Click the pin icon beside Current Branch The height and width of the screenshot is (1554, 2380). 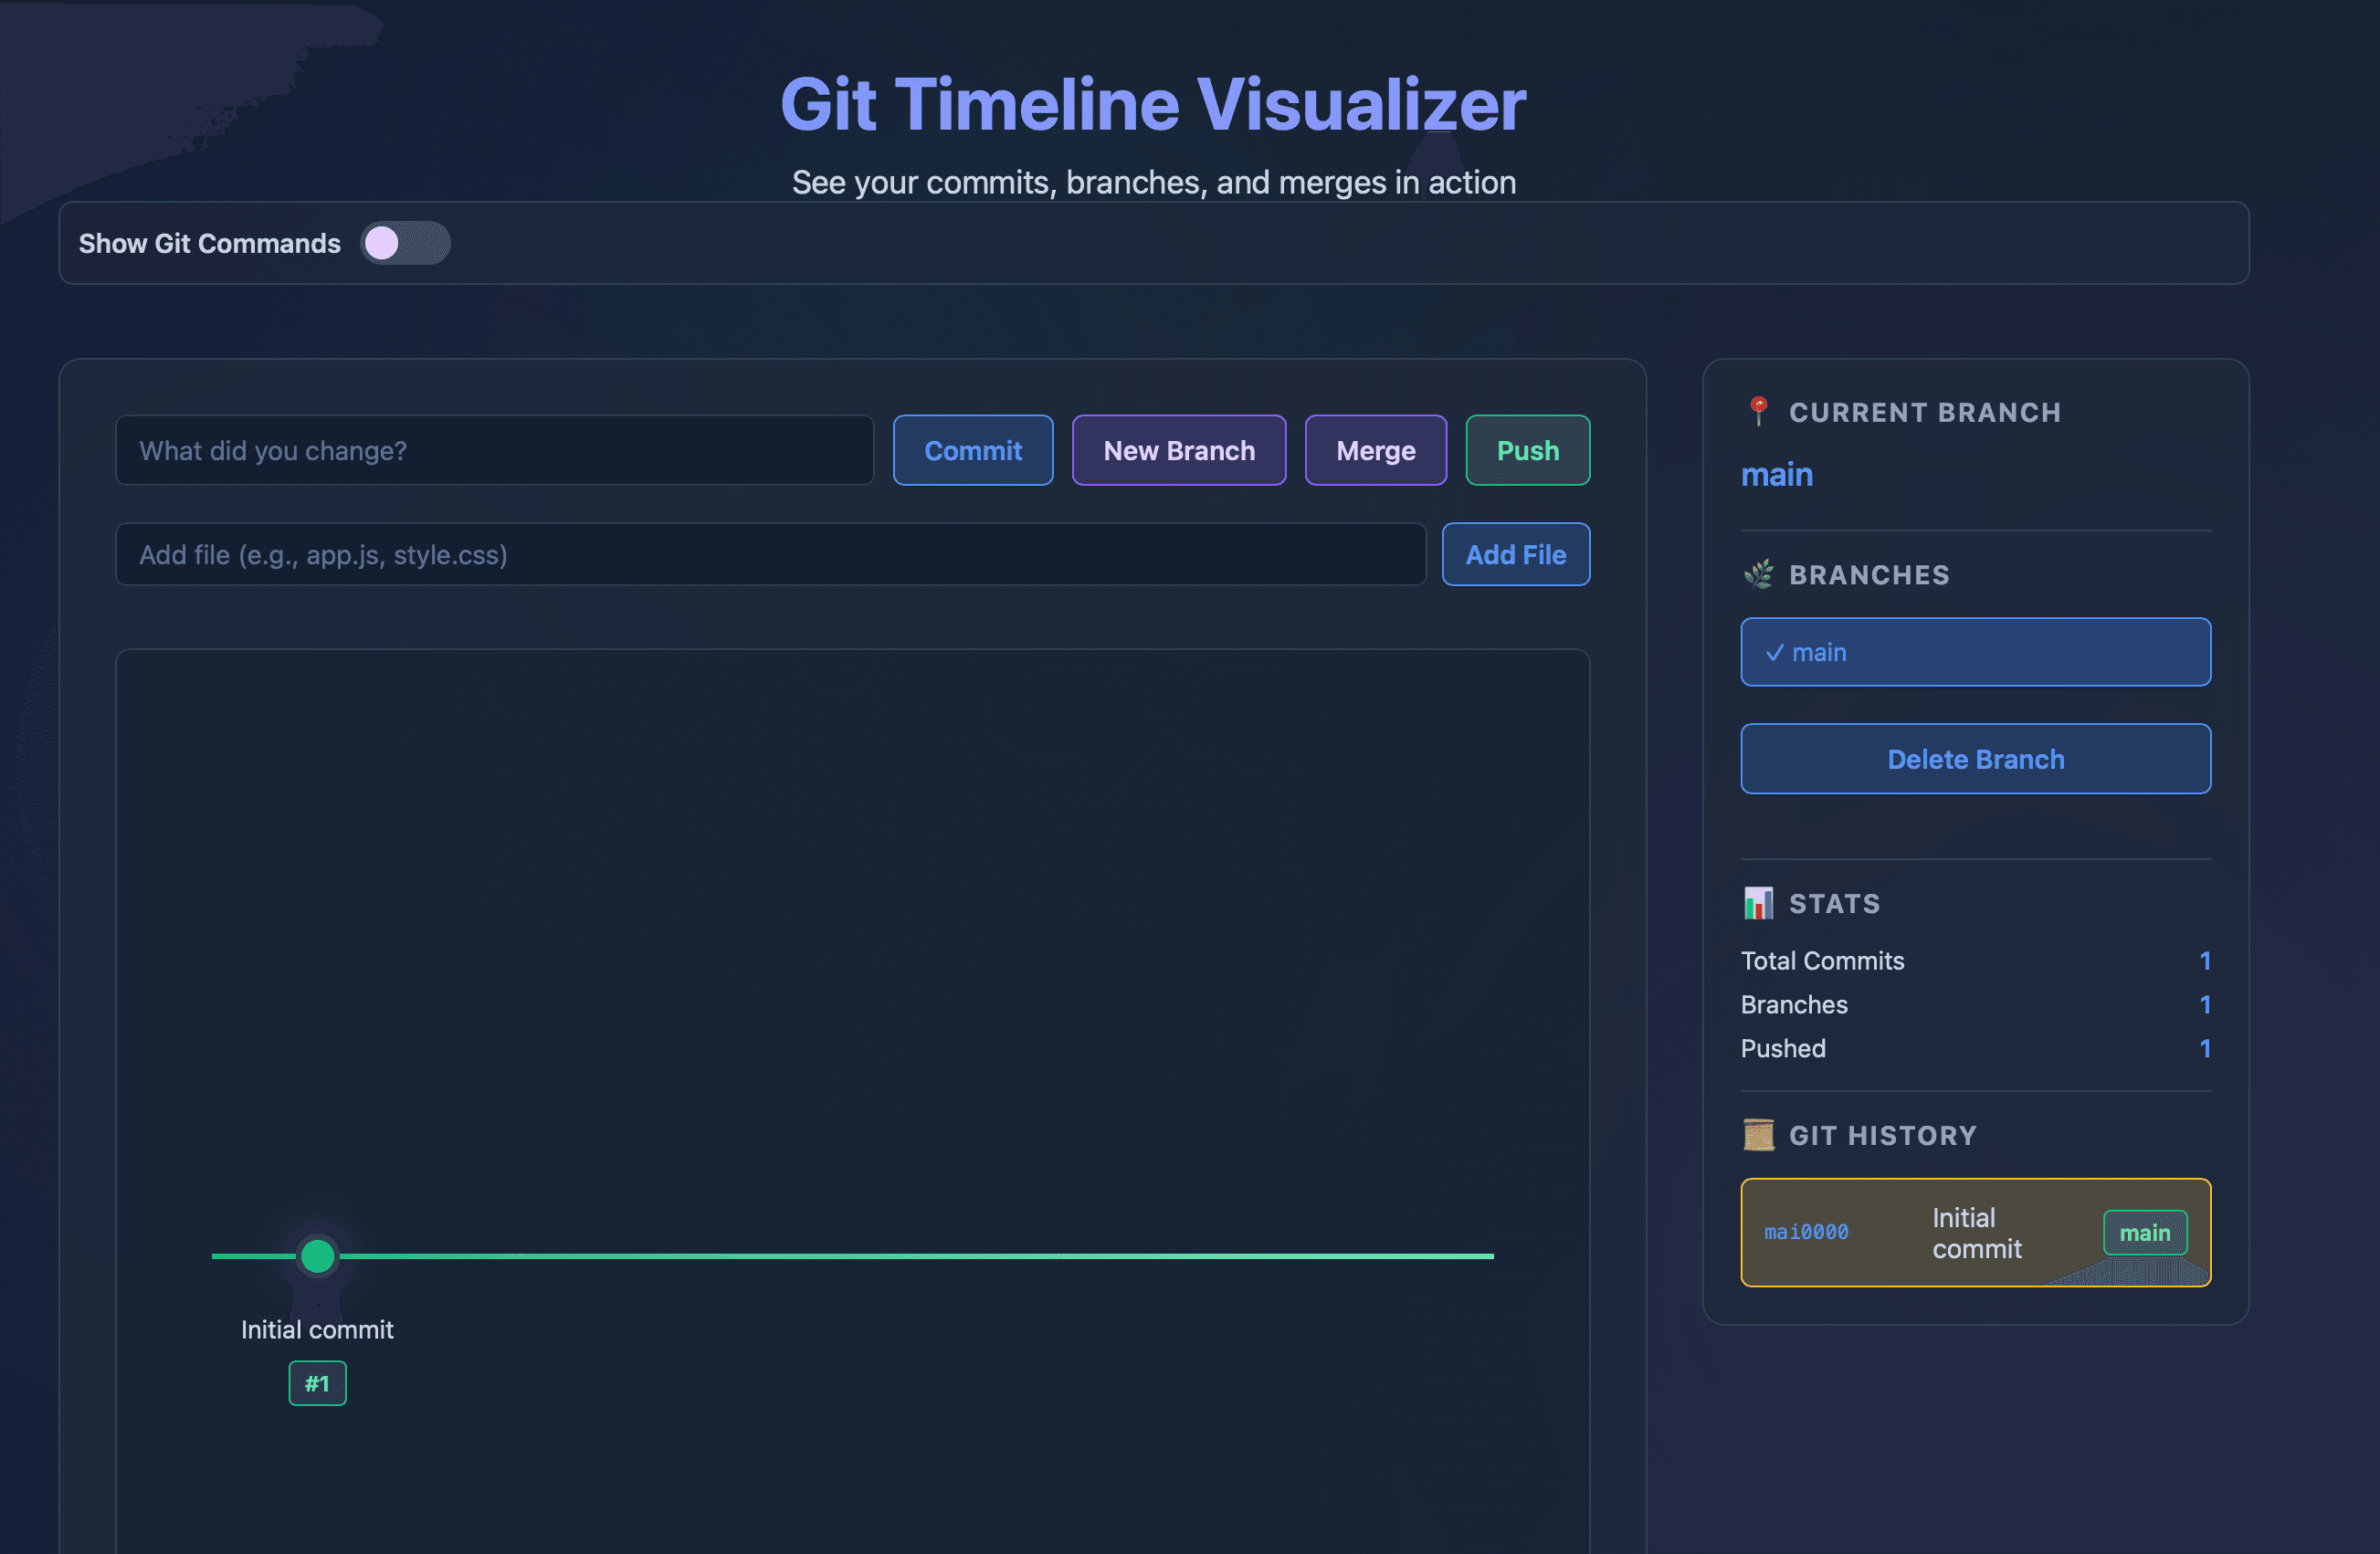tap(1757, 412)
